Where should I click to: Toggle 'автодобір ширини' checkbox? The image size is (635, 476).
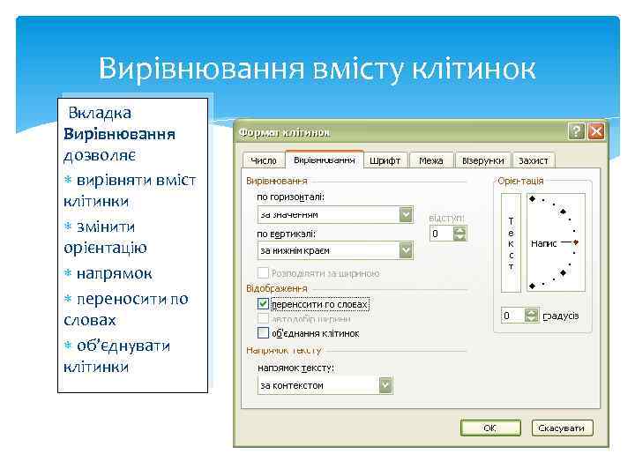[263, 318]
